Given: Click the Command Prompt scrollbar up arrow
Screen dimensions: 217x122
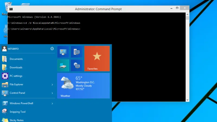Looking at the screenshot, I should pos(187,14).
